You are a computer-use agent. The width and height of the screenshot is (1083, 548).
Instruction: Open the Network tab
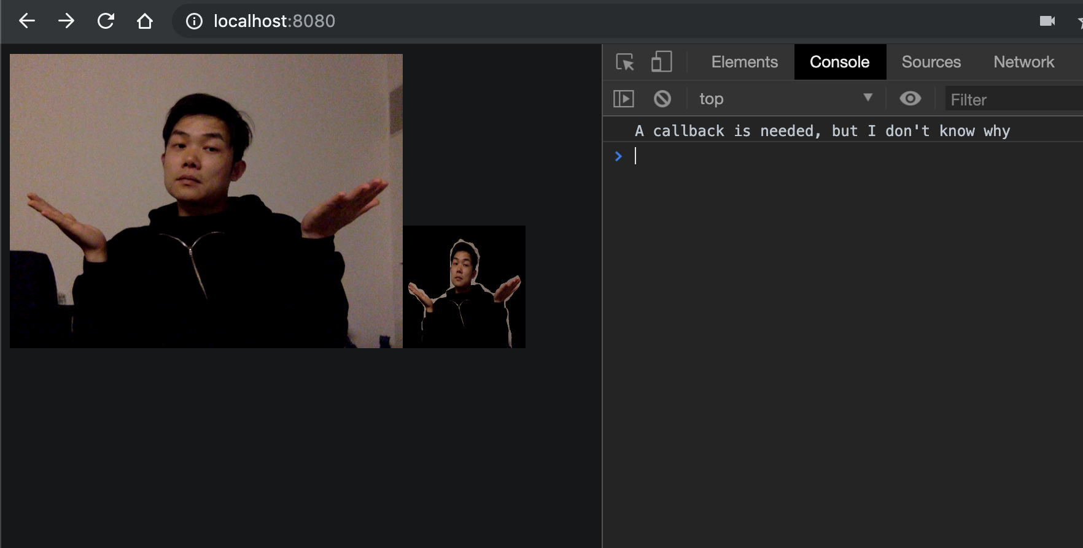point(1023,62)
